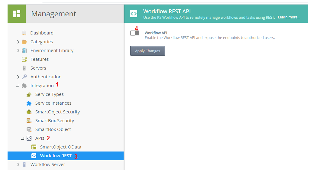Screen dimensions: 314x176
Task: Select Workflow REST in the tree
Action: tap(56, 156)
